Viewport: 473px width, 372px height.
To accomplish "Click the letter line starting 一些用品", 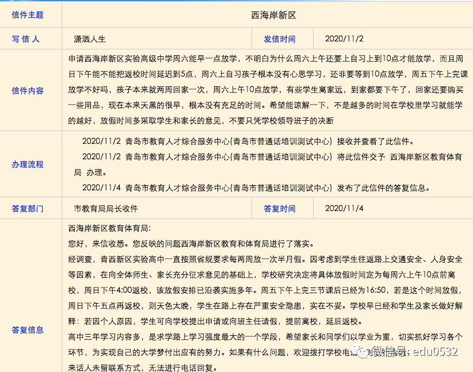I will click(265, 105).
